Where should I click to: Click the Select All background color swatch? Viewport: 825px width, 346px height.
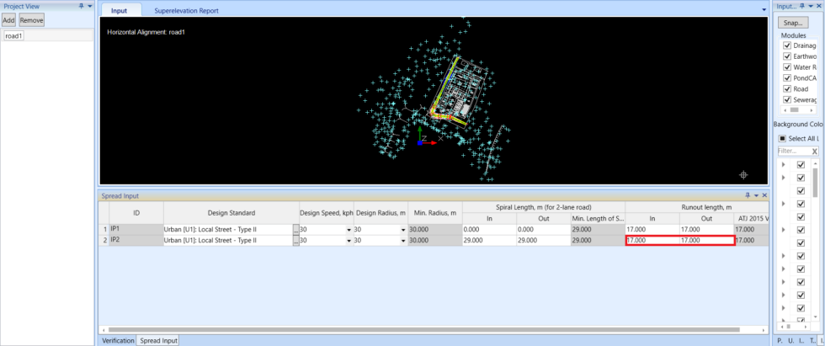coord(782,138)
